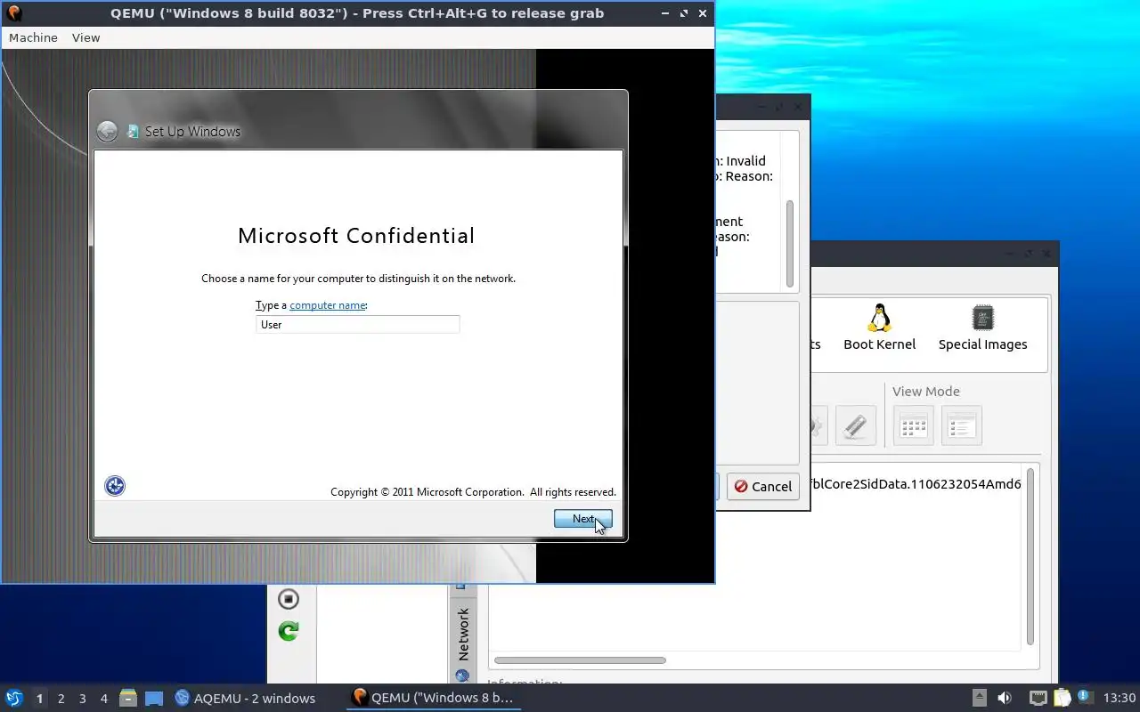Open the update notifier tray icon
Viewport: 1140px width, 712px height.
[1086, 697]
